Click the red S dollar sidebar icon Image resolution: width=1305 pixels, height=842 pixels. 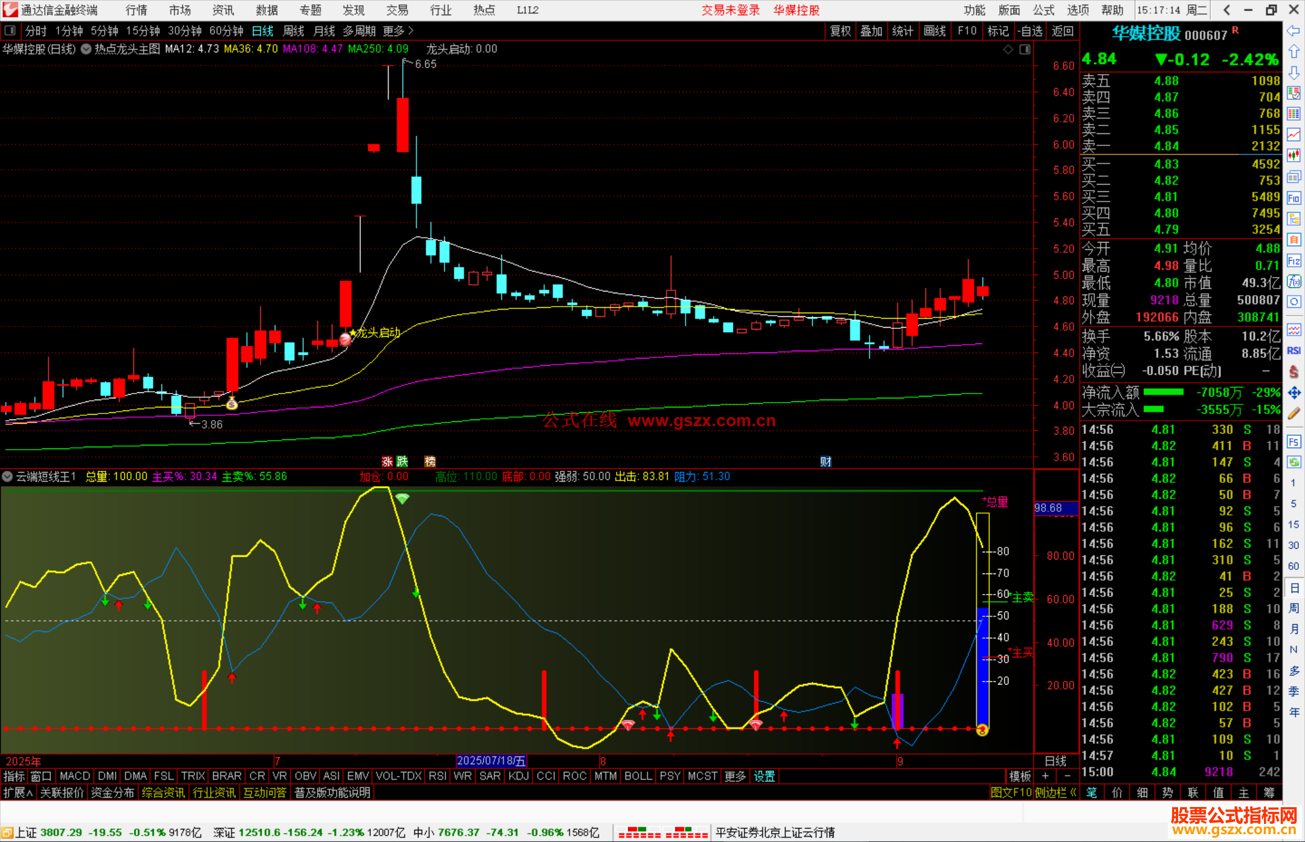pyautogui.click(x=1294, y=372)
